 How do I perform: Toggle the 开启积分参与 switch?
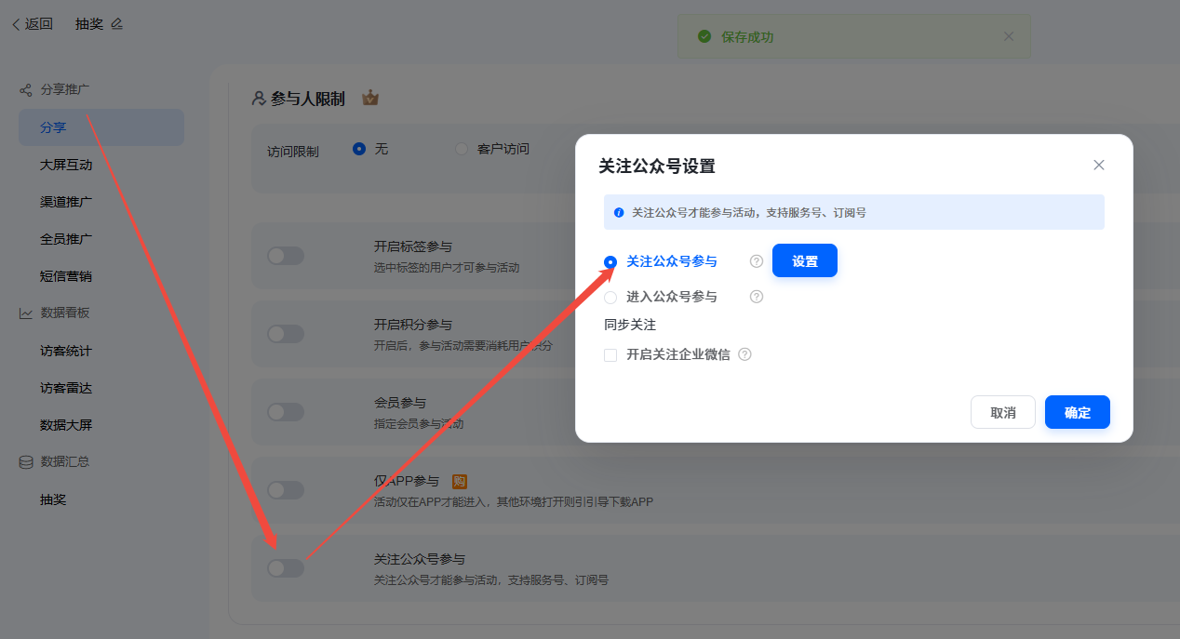286,334
